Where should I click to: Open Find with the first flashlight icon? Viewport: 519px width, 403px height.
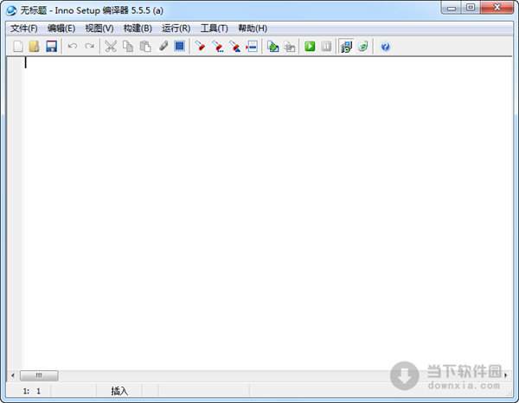pyautogui.click(x=200, y=46)
